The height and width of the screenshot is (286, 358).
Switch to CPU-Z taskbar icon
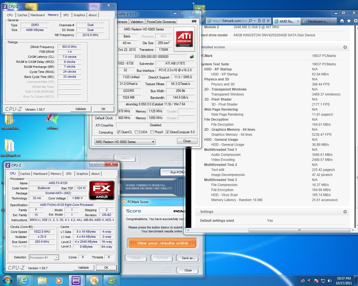point(76,280)
